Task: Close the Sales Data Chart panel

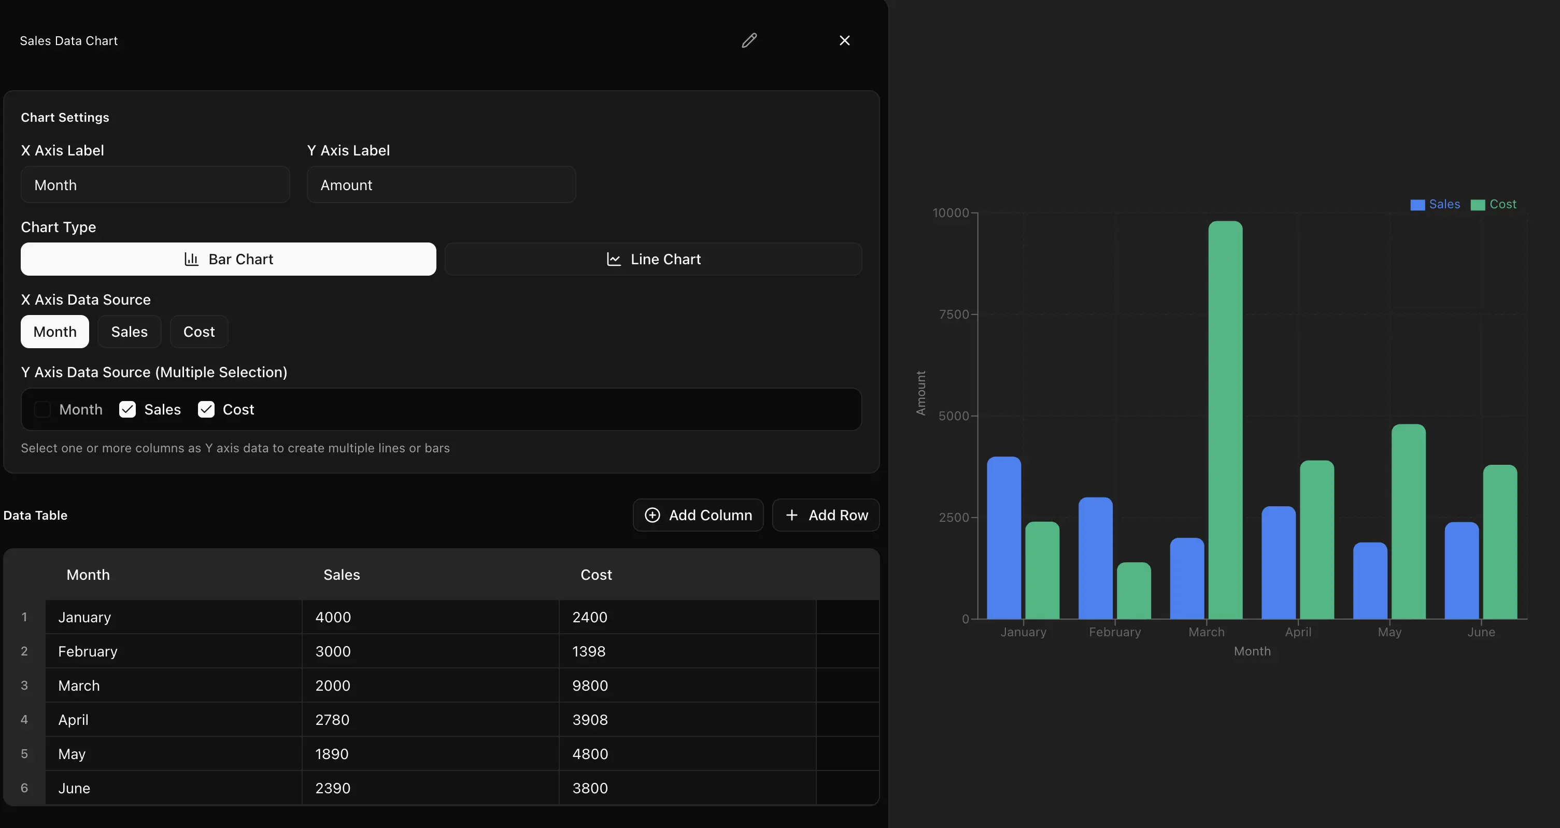Action: click(x=844, y=40)
